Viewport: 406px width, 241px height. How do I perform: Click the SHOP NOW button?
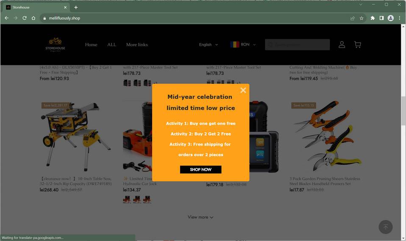[x=201, y=169]
